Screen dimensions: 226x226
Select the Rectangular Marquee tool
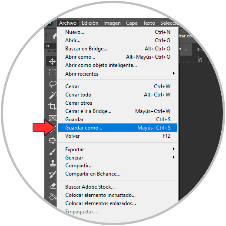coord(53,73)
